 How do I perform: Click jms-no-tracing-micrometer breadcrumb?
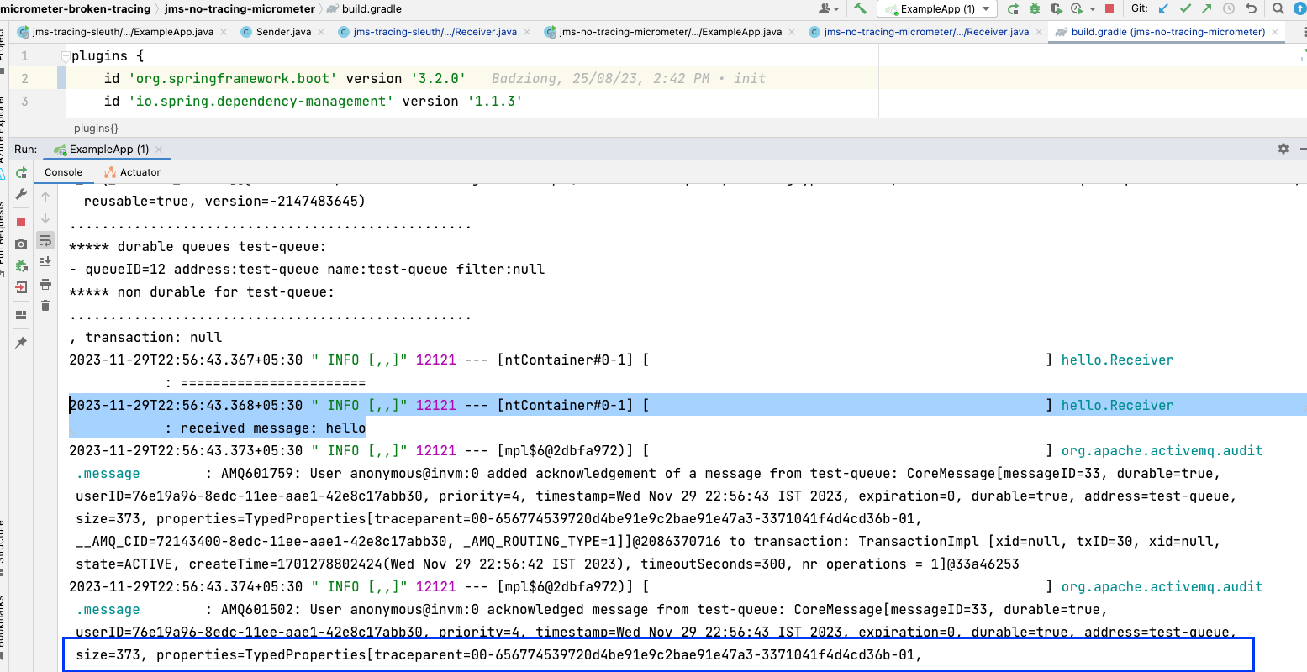(x=240, y=8)
